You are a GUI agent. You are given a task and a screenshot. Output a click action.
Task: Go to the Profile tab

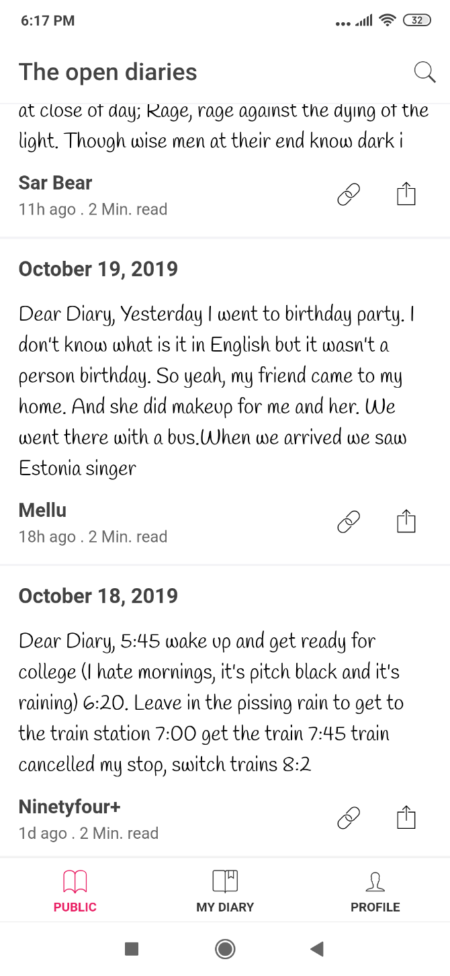click(x=375, y=891)
